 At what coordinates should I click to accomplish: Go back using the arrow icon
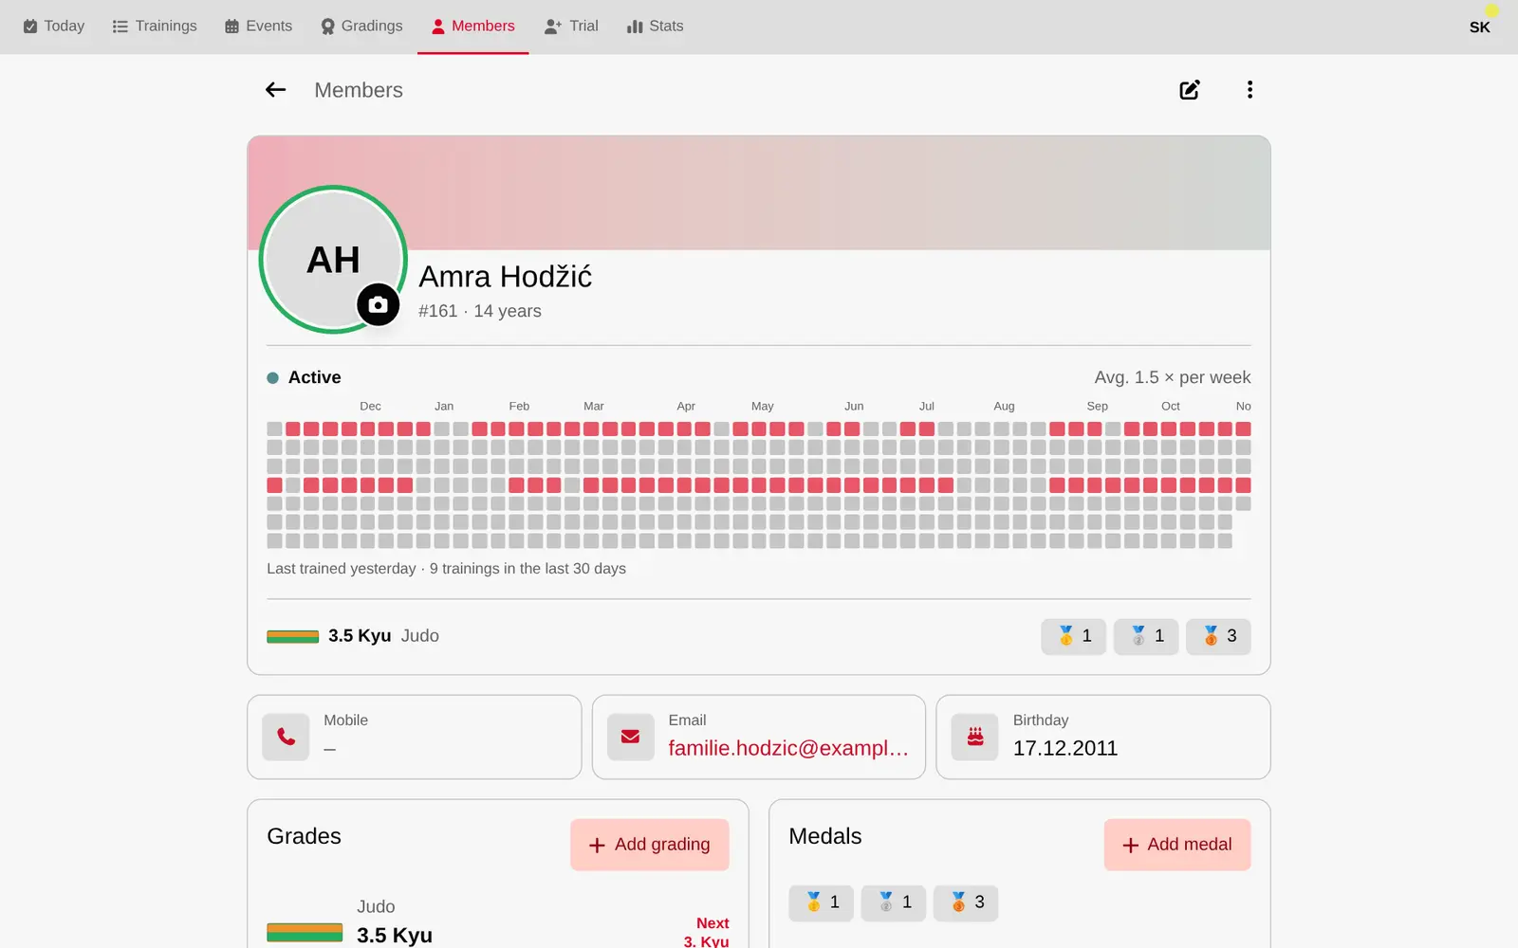(275, 90)
